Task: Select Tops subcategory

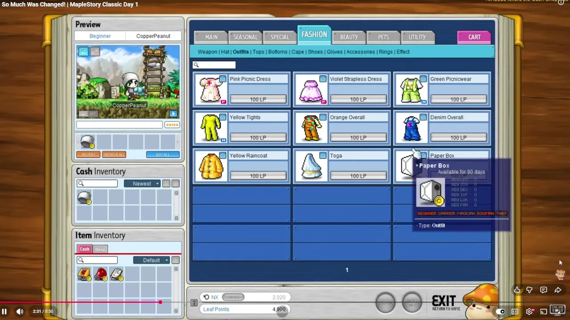Action: [x=258, y=52]
